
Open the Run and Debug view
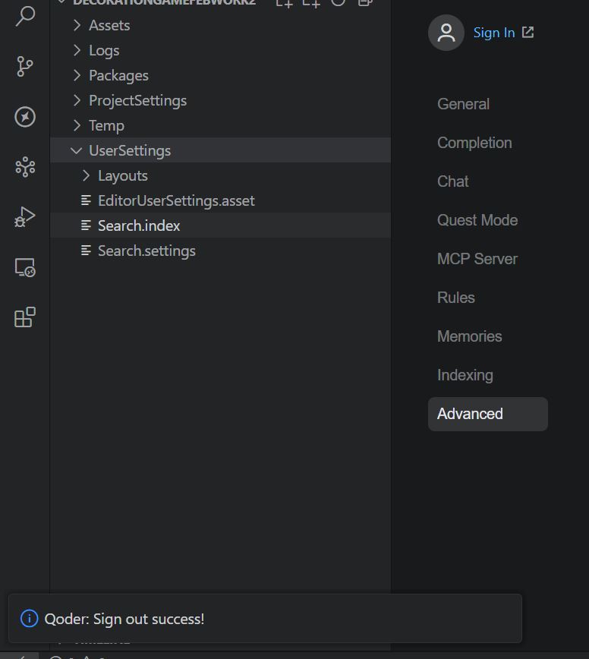click(x=25, y=217)
